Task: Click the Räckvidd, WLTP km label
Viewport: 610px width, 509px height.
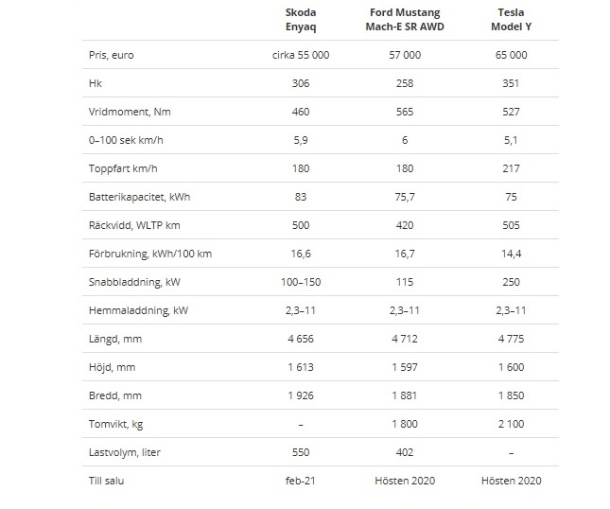Action: click(x=134, y=225)
